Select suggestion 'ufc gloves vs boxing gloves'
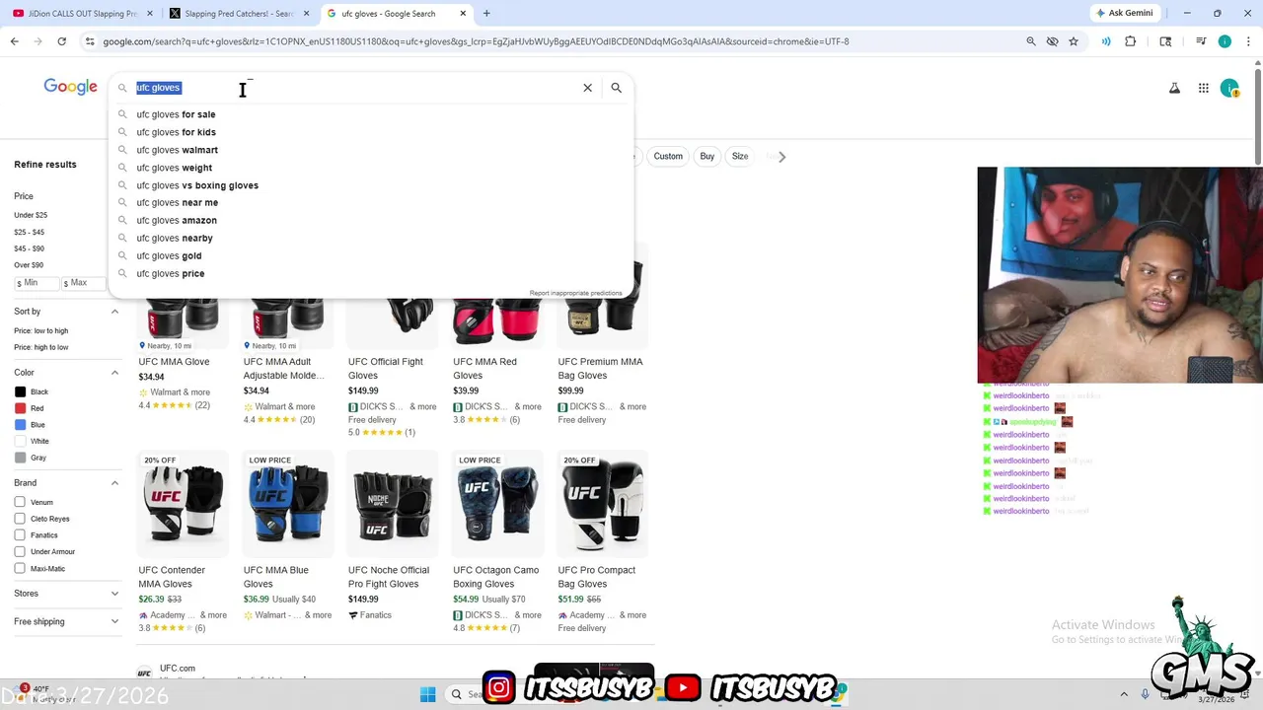The width and height of the screenshot is (1263, 710). pos(371,185)
